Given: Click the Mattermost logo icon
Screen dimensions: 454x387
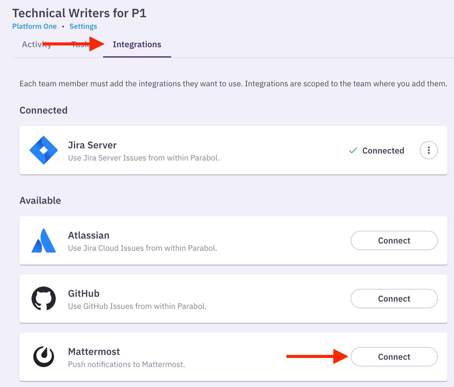Looking at the screenshot, I should (44, 357).
